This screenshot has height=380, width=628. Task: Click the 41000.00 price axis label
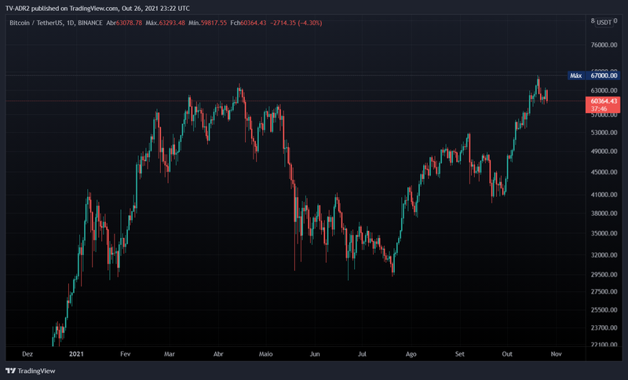tap(604, 195)
